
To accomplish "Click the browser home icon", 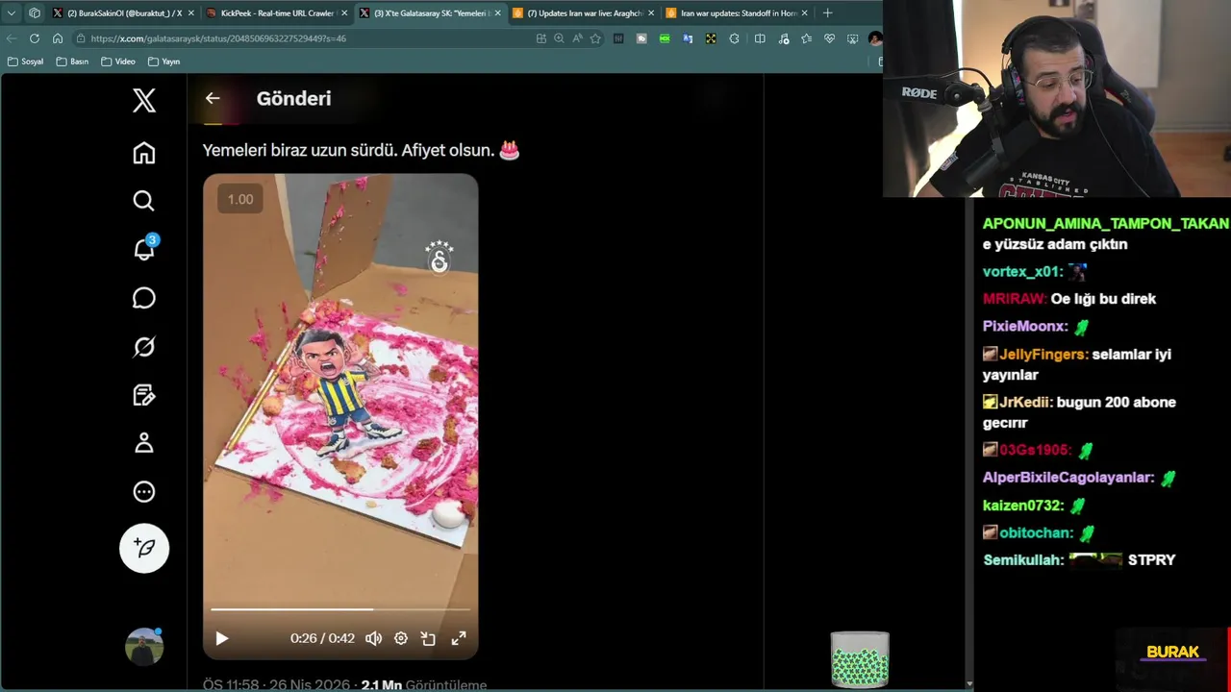I will point(58,38).
